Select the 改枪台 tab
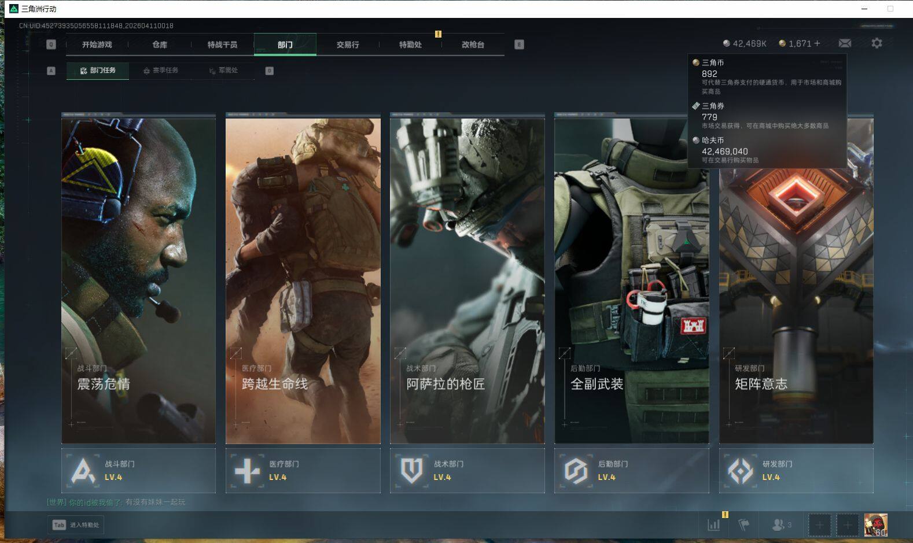Viewport: 913px width, 543px height. tap(473, 45)
